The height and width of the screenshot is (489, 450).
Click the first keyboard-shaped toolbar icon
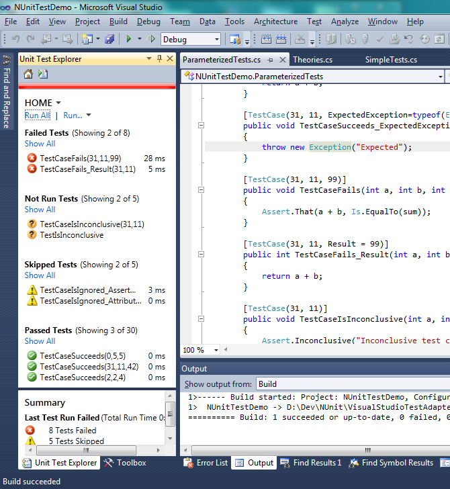pos(266,39)
